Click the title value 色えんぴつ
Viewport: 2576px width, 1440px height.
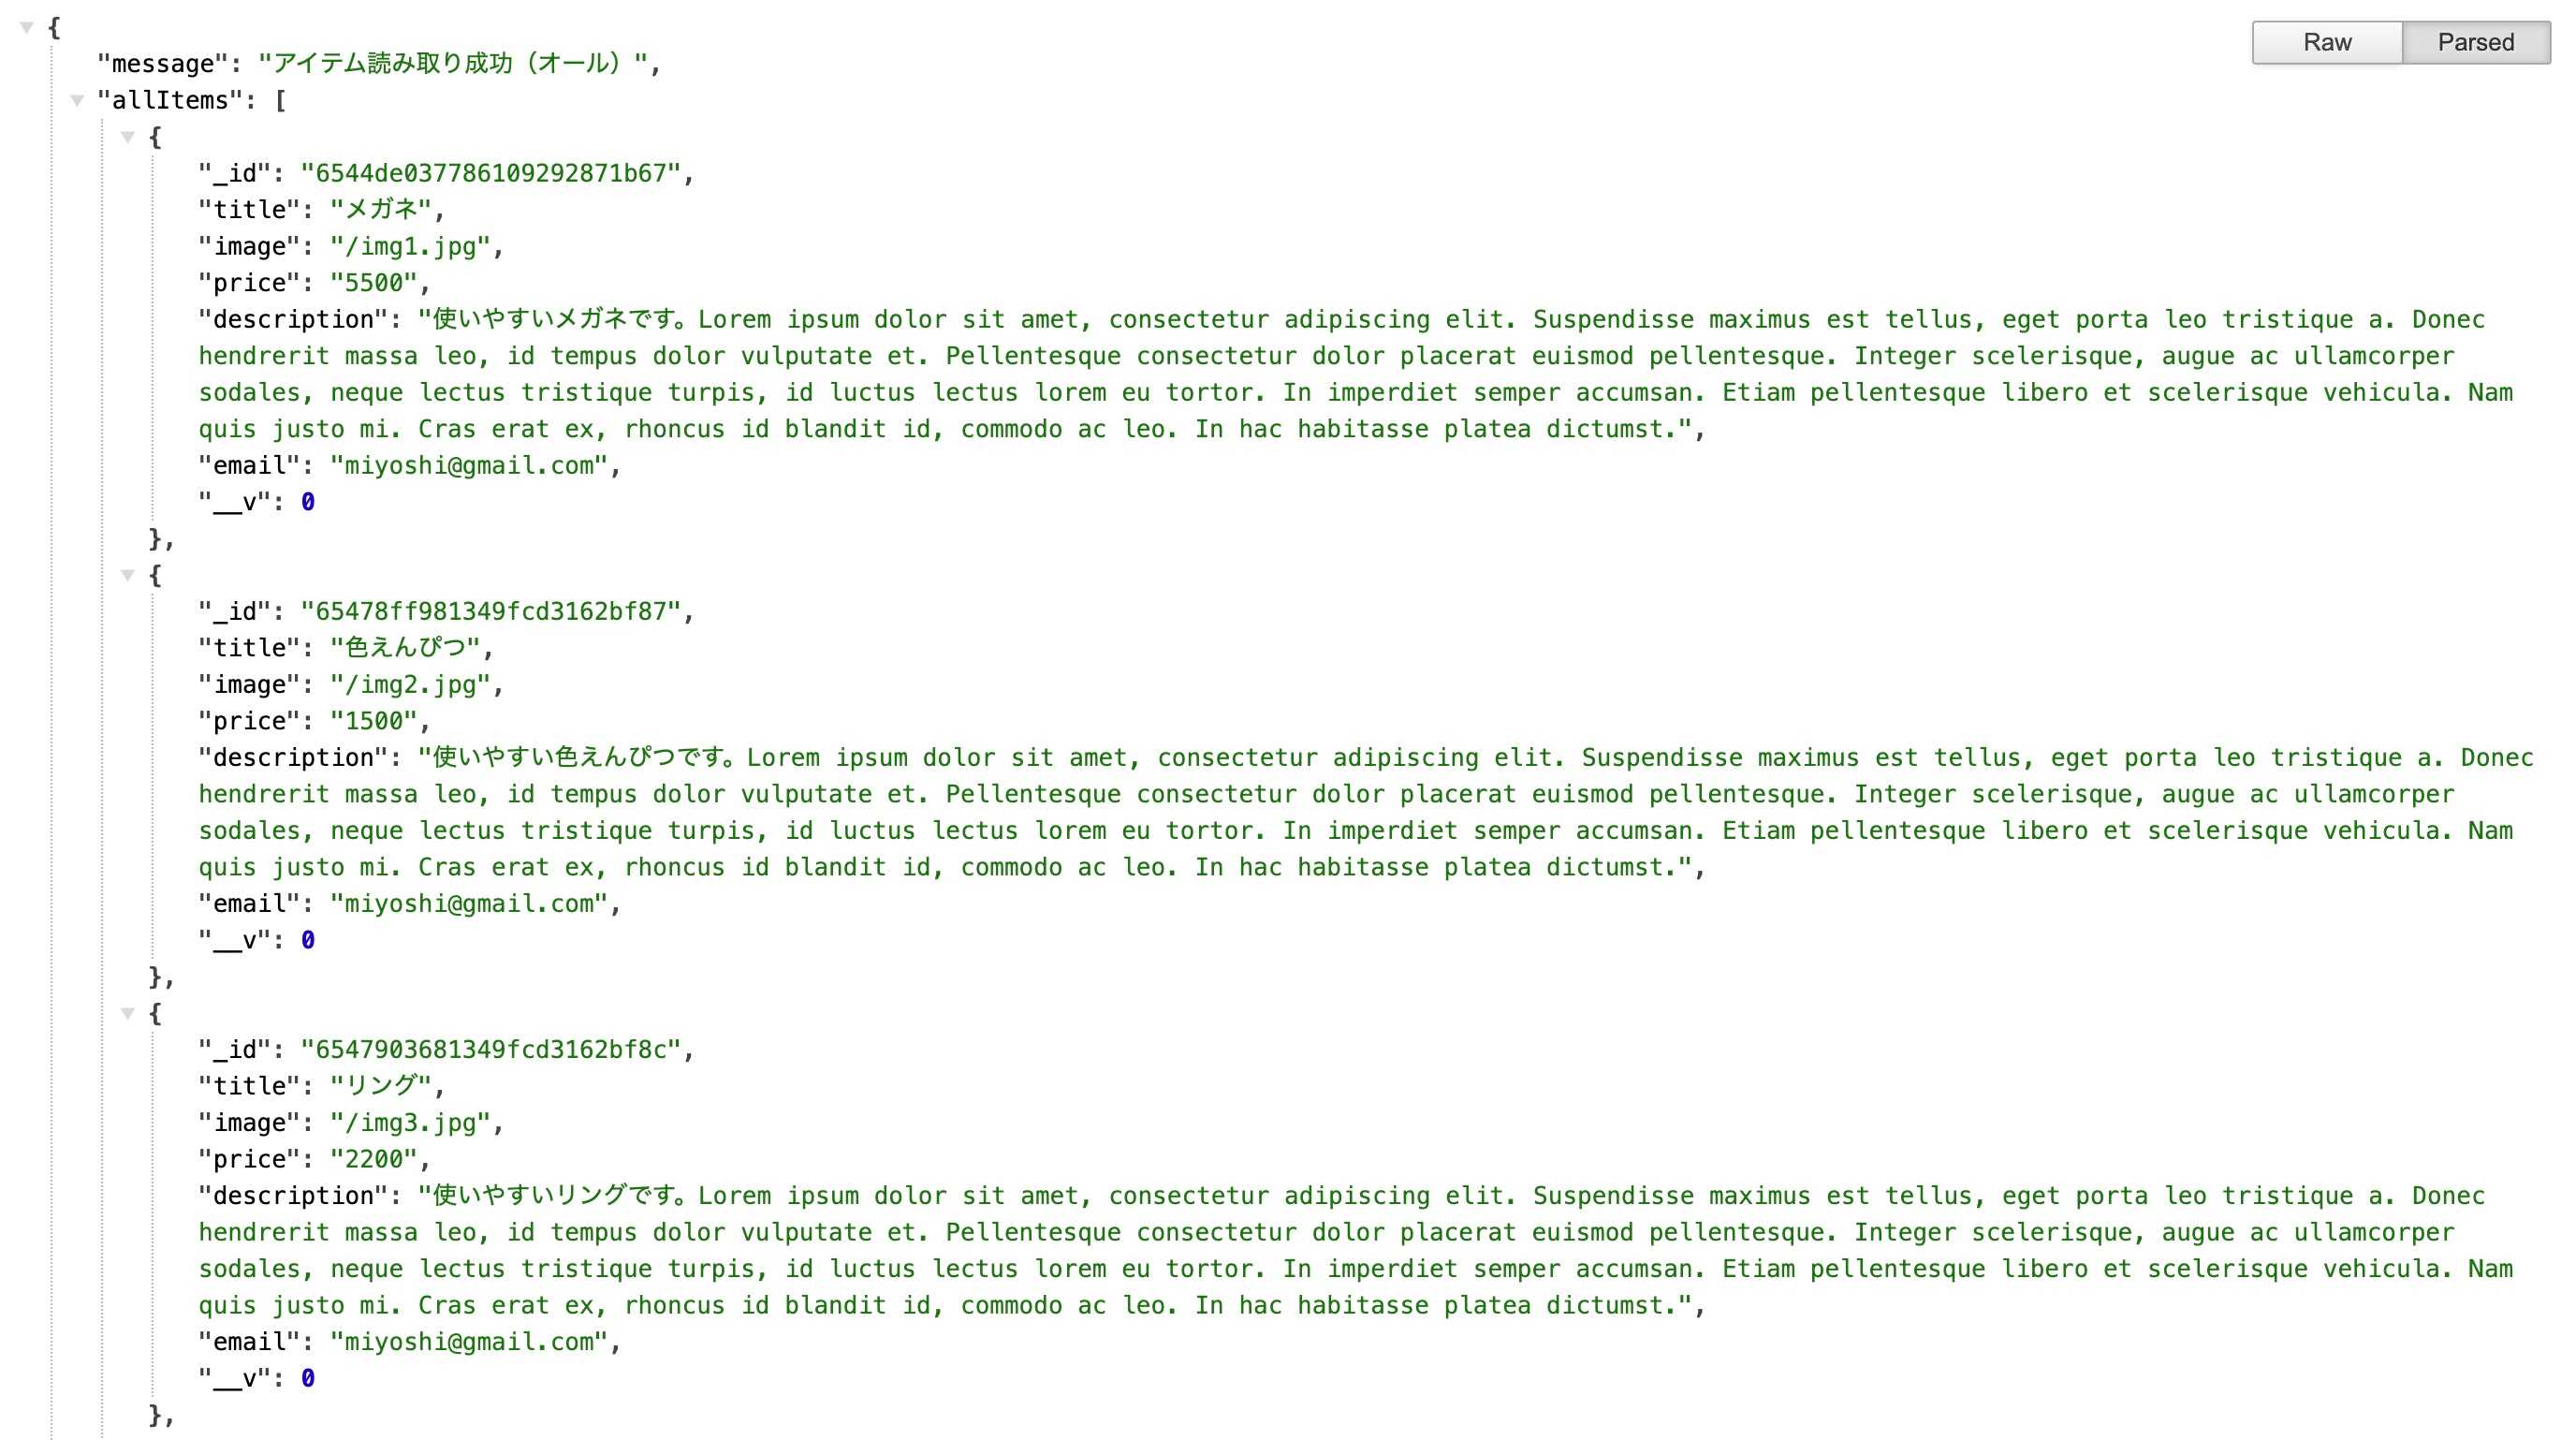(406, 648)
